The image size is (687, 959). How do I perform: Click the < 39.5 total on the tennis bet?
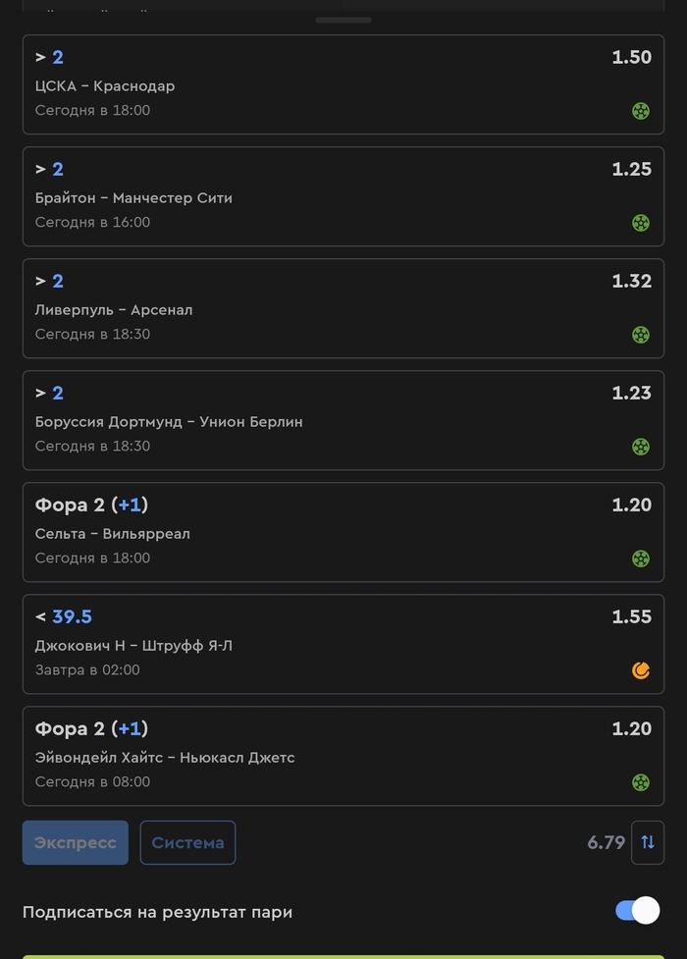[x=64, y=616]
